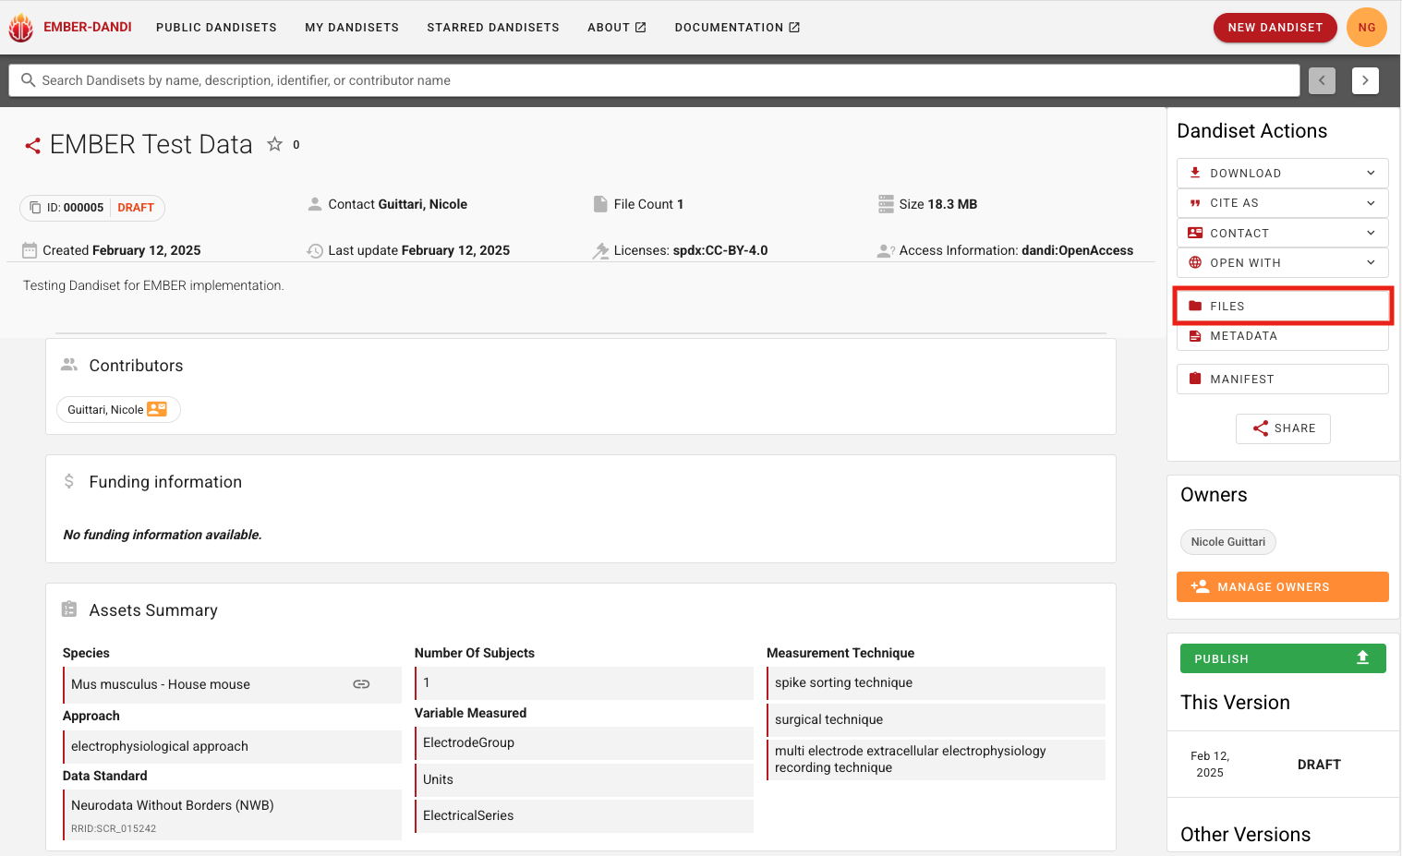Click the File Count document icon
This screenshot has height=856, width=1402.
600,204
